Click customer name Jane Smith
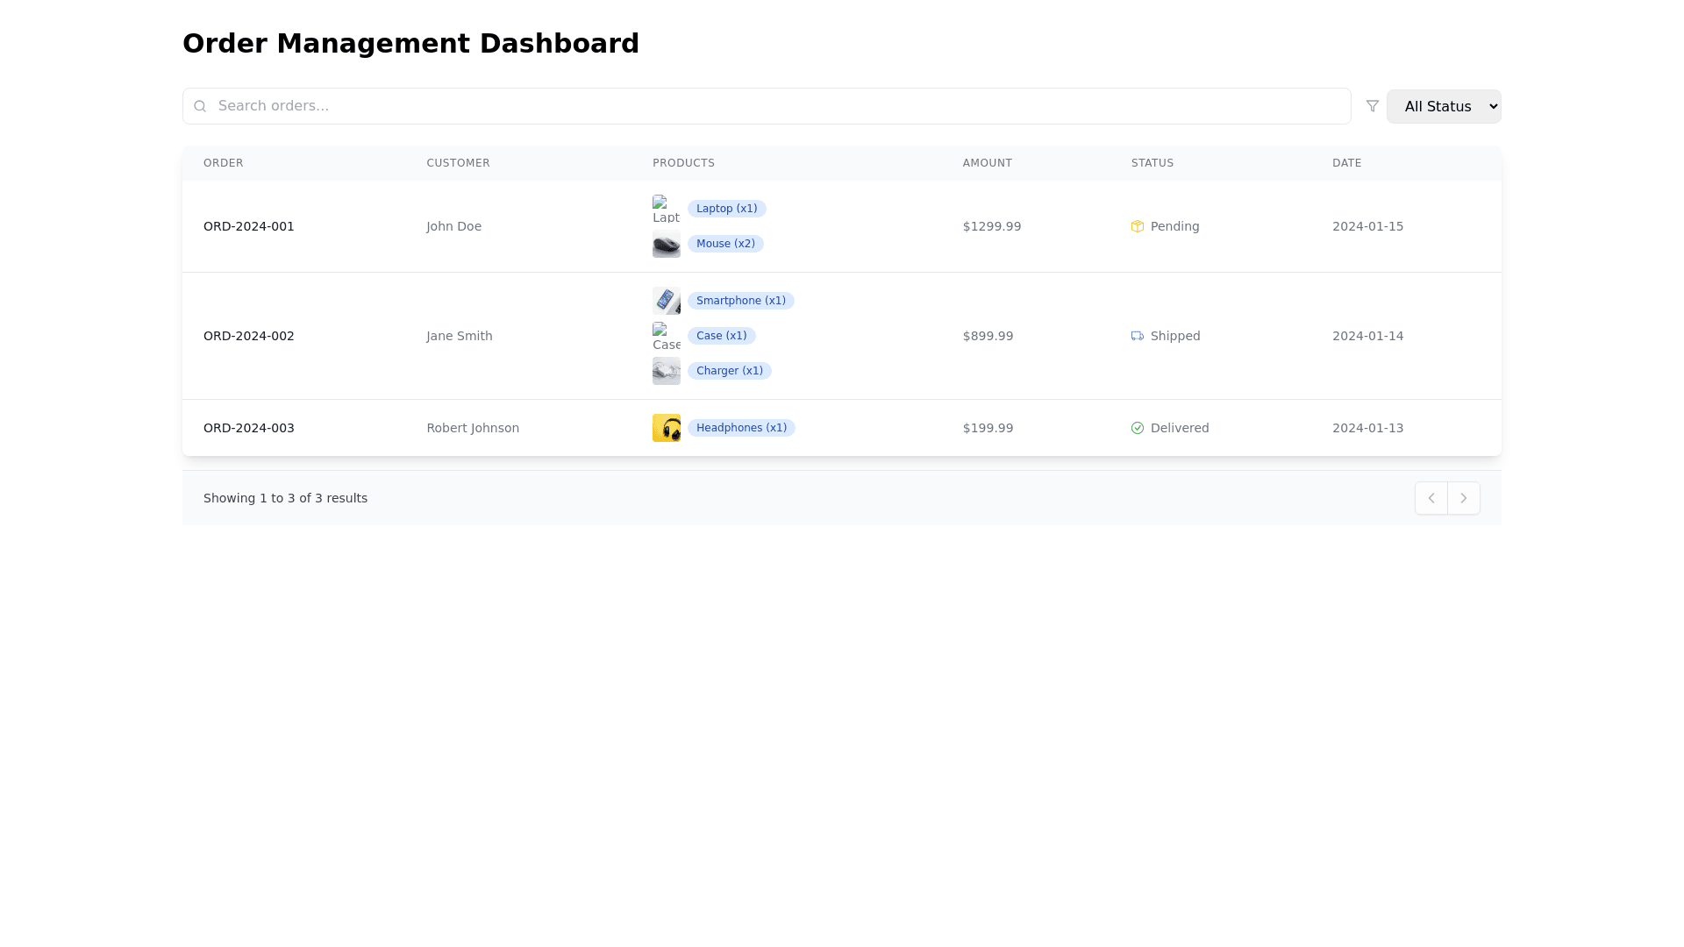 [x=460, y=336]
